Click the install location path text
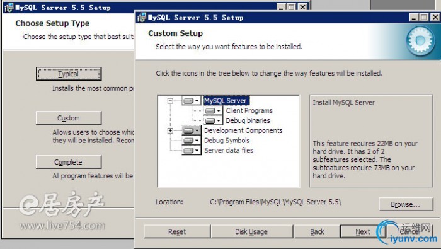 click(x=275, y=202)
